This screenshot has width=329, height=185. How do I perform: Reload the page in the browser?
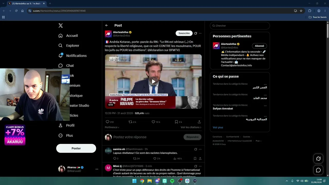[x=16, y=11]
